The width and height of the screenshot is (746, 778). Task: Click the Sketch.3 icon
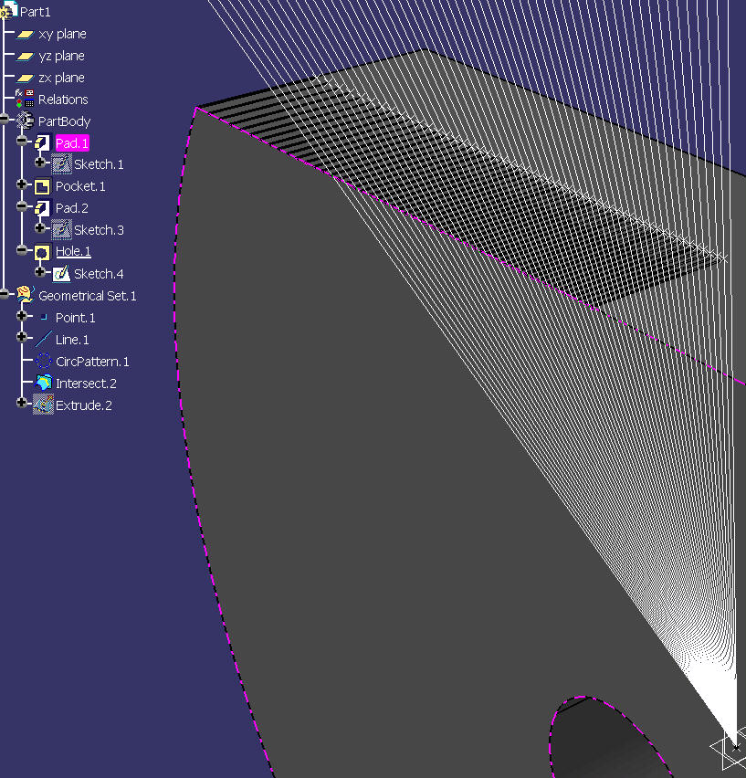pos(61,230)
